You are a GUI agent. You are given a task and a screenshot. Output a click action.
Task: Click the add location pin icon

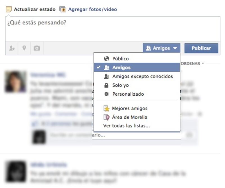pyautogui.click(x=24, y=48)
